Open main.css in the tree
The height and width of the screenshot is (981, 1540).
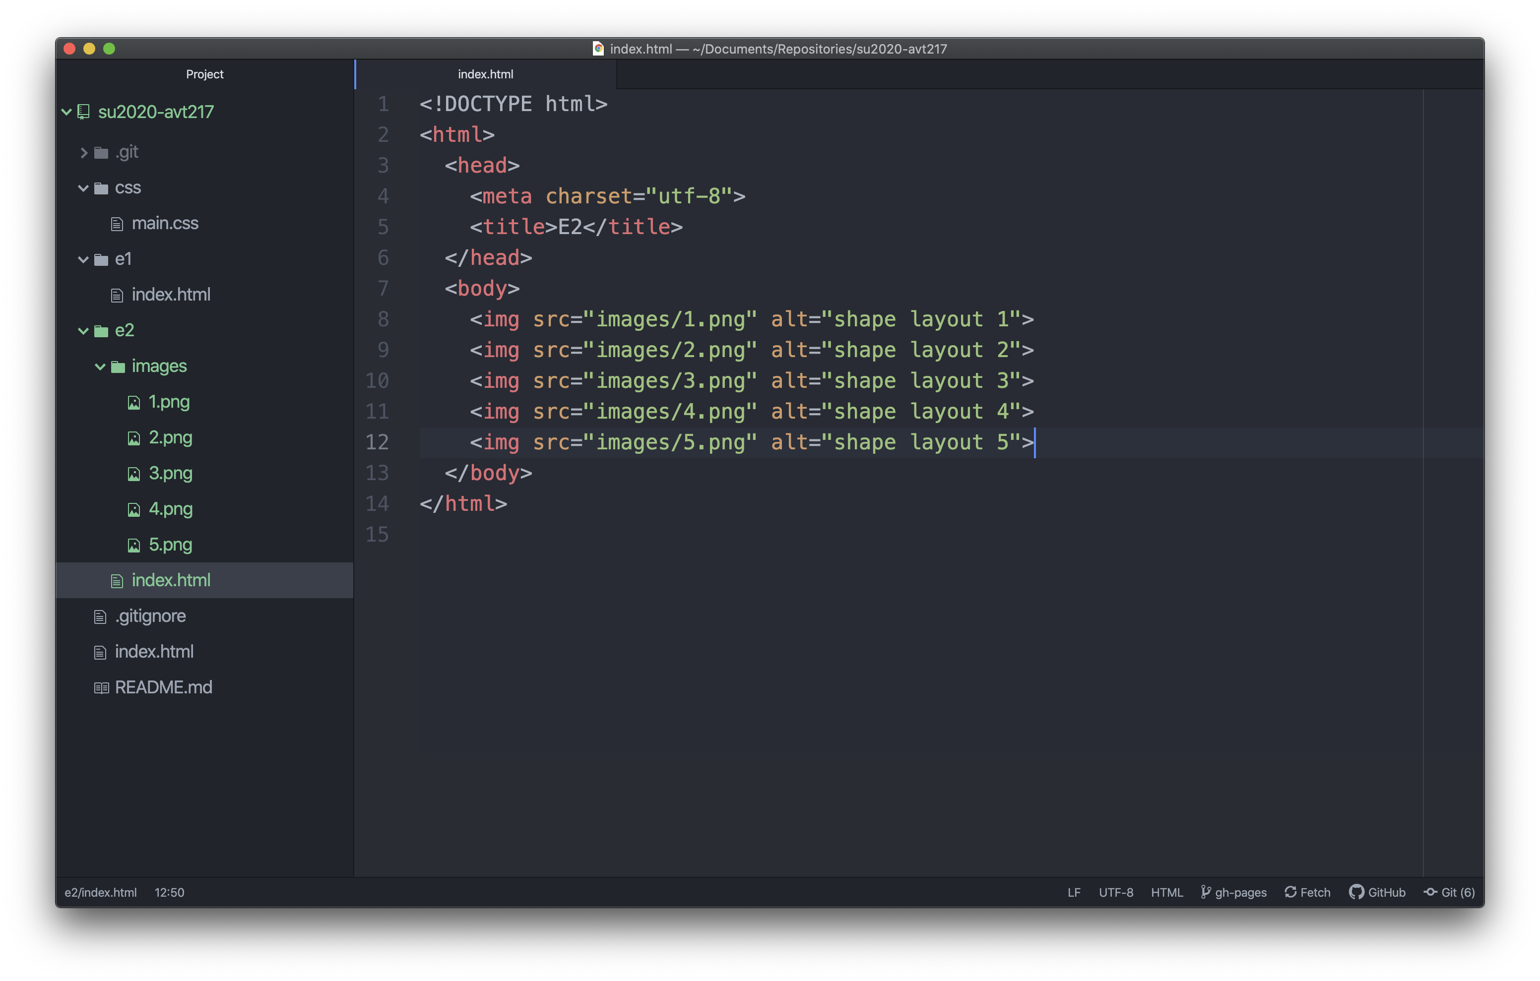[x=165, y=223]
